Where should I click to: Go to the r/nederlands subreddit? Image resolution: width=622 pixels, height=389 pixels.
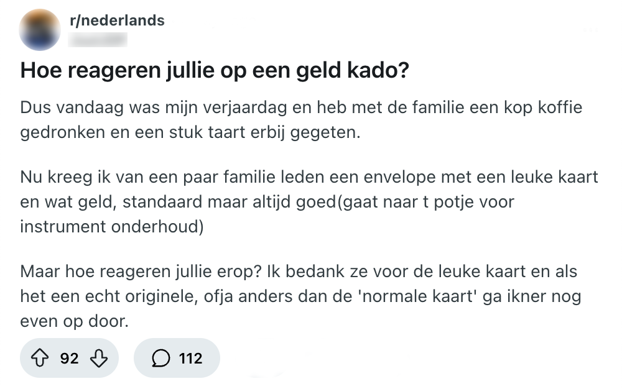117,21
